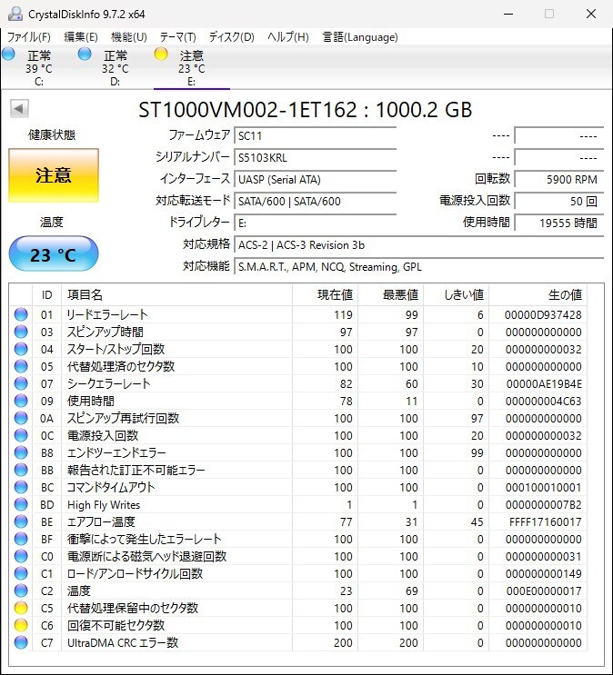This screenshot has width=613, height=675.
Task: Close the CrystalDiskInfo window
Action: click(591, 14)
